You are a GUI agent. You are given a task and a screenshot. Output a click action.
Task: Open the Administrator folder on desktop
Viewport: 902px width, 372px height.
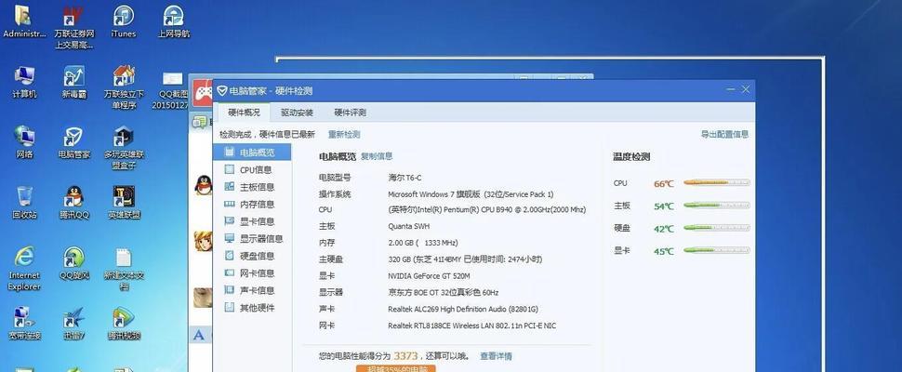click(23, 20)
